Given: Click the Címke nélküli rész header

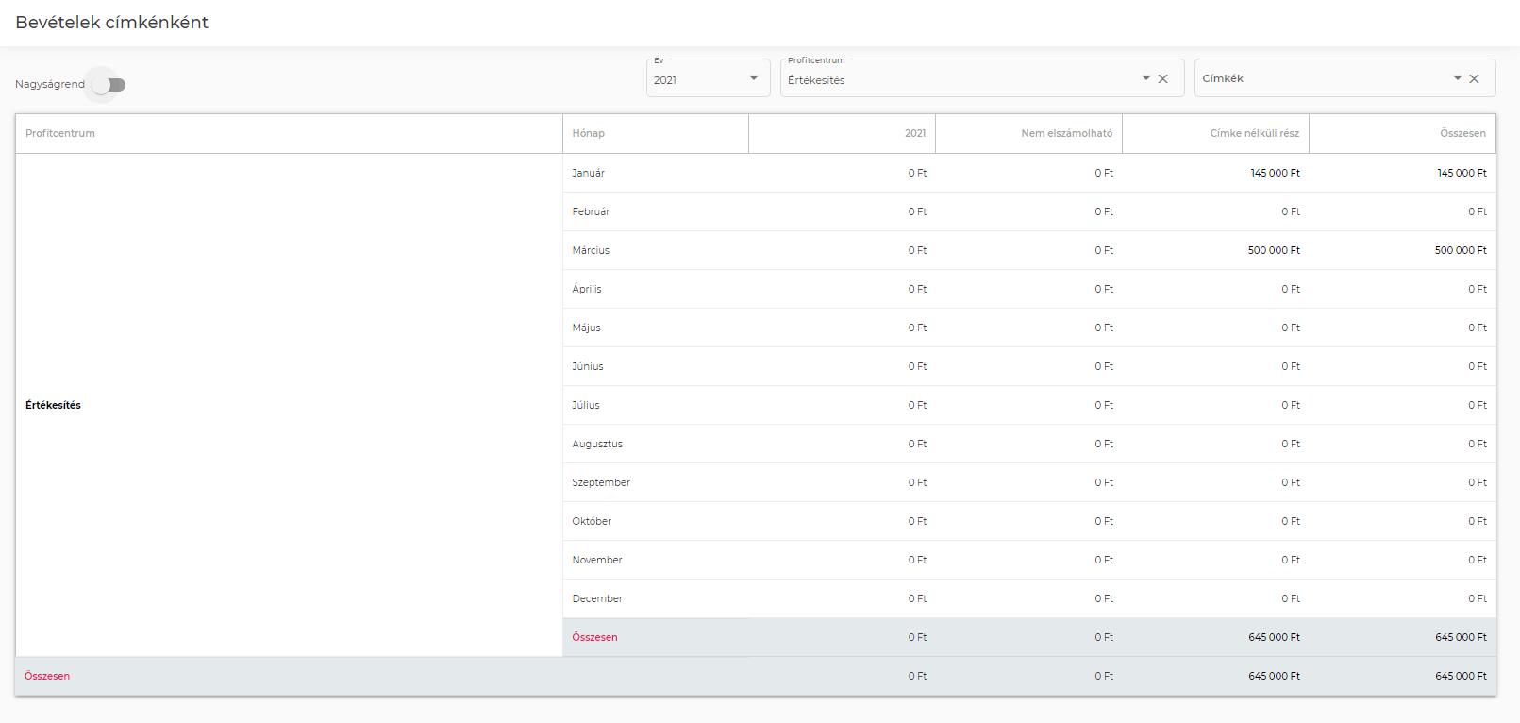Looking at the screenshot, I should pos(1215,134).
